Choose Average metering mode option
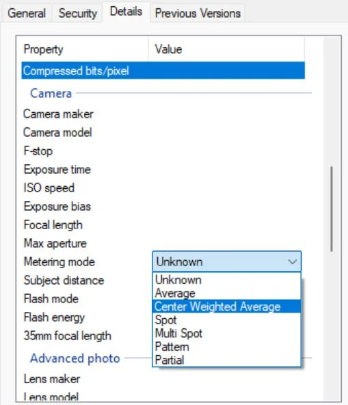 (227, 293)
